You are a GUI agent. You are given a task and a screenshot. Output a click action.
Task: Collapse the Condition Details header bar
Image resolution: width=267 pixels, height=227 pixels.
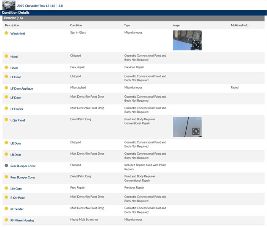(15, 13)
